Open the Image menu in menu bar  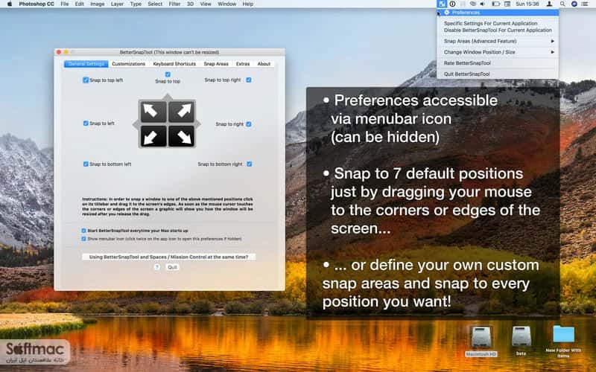click(98, 4)
